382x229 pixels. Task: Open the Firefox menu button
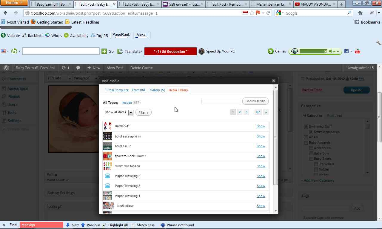14,3
